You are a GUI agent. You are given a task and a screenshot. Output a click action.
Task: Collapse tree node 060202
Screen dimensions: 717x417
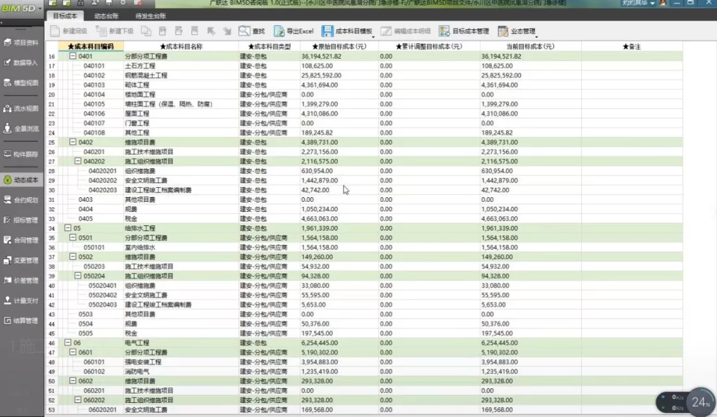pos(78,400)
